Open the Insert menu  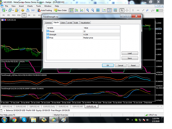coord(21,6)
